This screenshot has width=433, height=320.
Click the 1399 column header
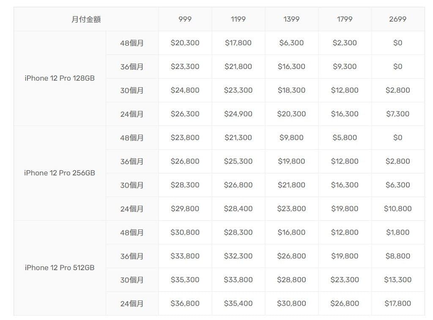coord(291,19)
